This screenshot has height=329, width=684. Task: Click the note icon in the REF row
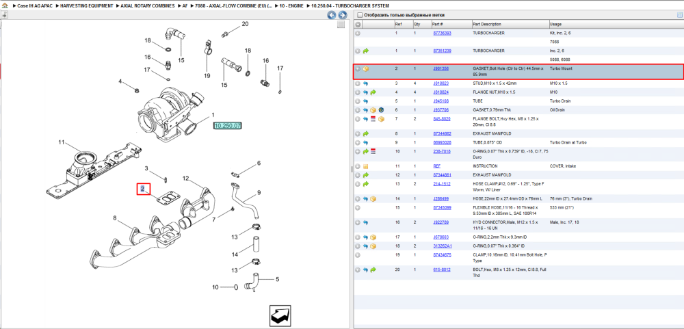(x=365, y=166)
